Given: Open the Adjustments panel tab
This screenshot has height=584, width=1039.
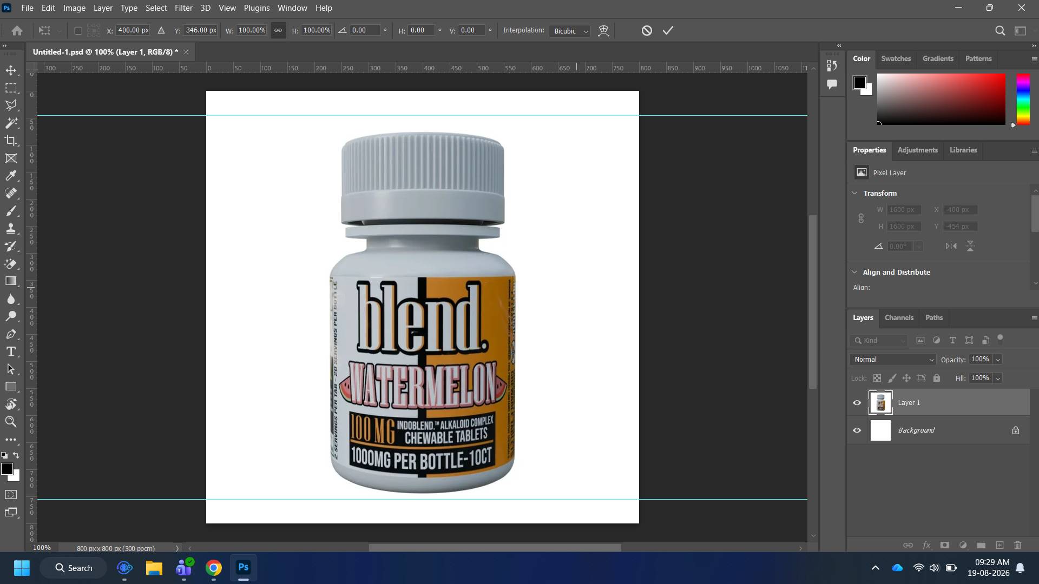Looking at the screenshot, I should click(917, 150).
